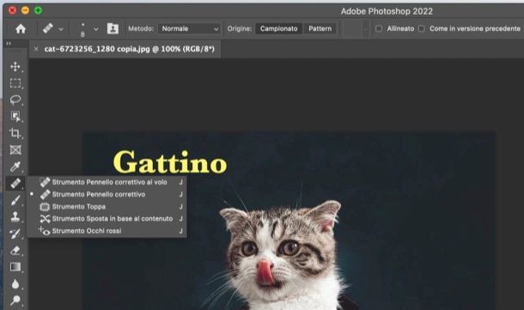Select the Eraser tool

point(15,250)
